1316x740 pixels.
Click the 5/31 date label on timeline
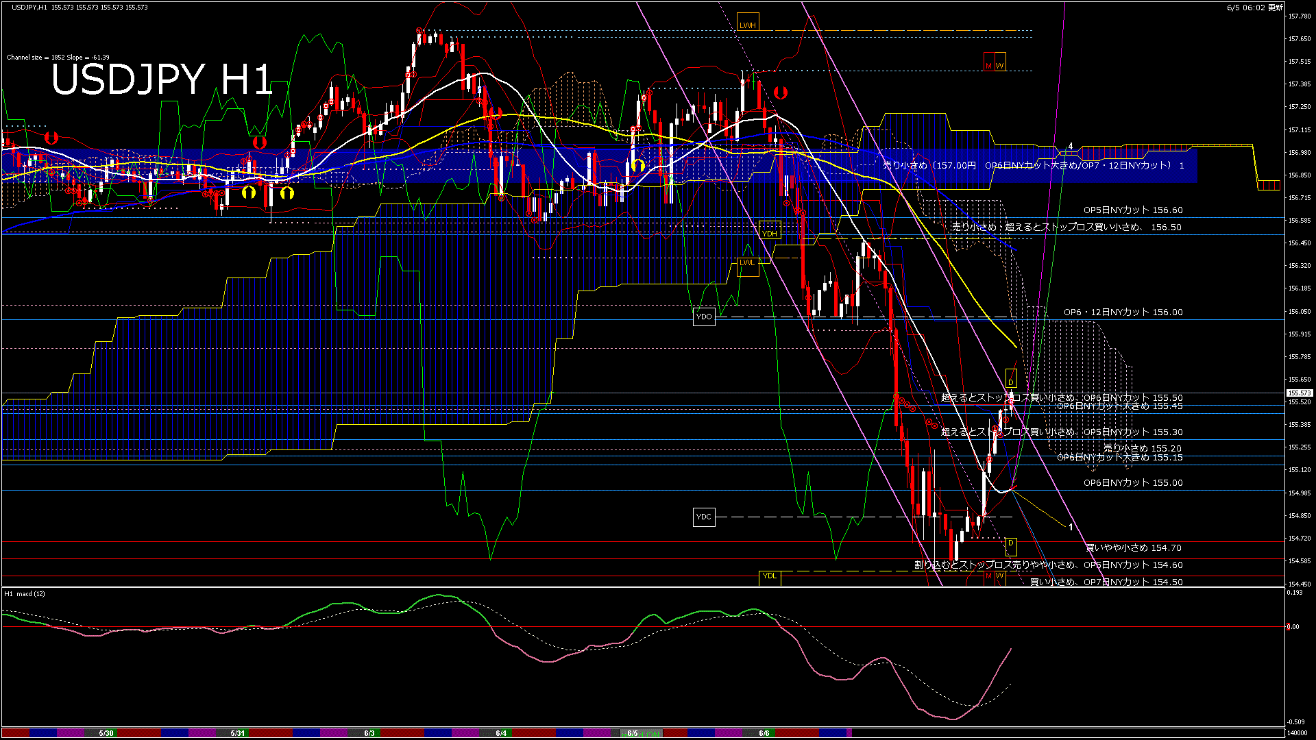tap(238, 733)
